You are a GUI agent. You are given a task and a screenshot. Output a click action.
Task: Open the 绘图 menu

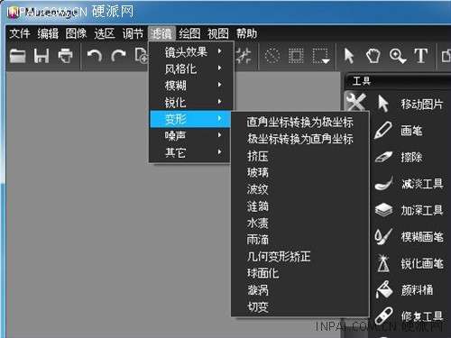pyautogui.click(x=189, y=33)
